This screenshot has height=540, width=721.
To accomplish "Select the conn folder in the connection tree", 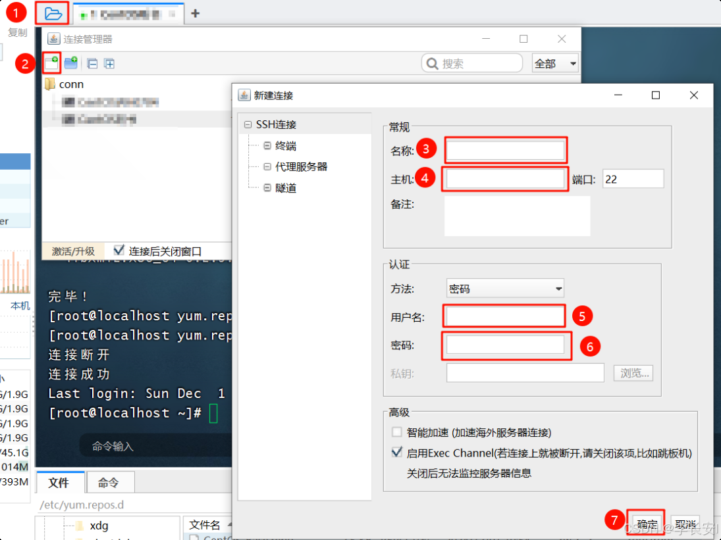I will coord(70,84).
